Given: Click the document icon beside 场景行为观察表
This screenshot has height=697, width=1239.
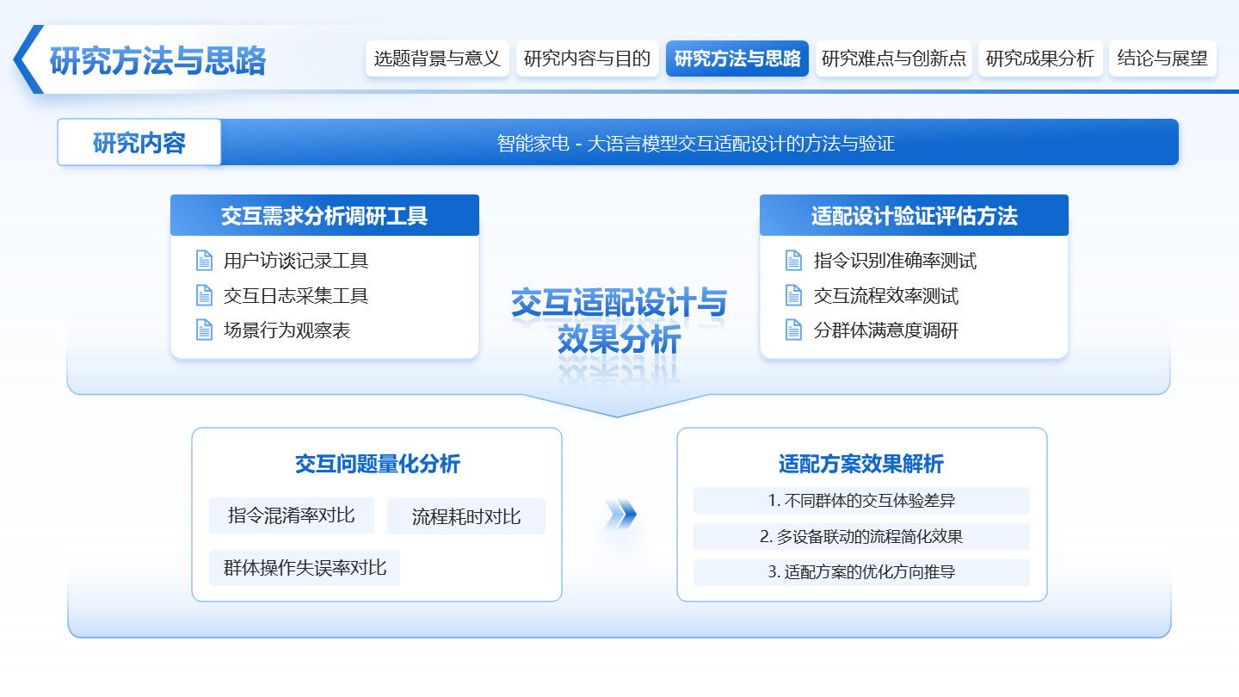Looking at the screenshot, I should (206, 330).
